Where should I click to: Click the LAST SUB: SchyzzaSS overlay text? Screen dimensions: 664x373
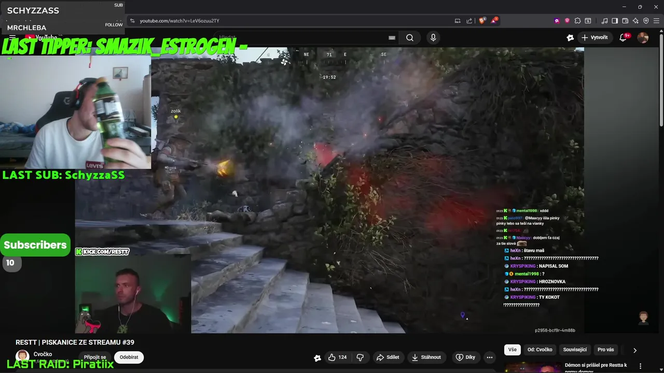[x=63, y=175]
